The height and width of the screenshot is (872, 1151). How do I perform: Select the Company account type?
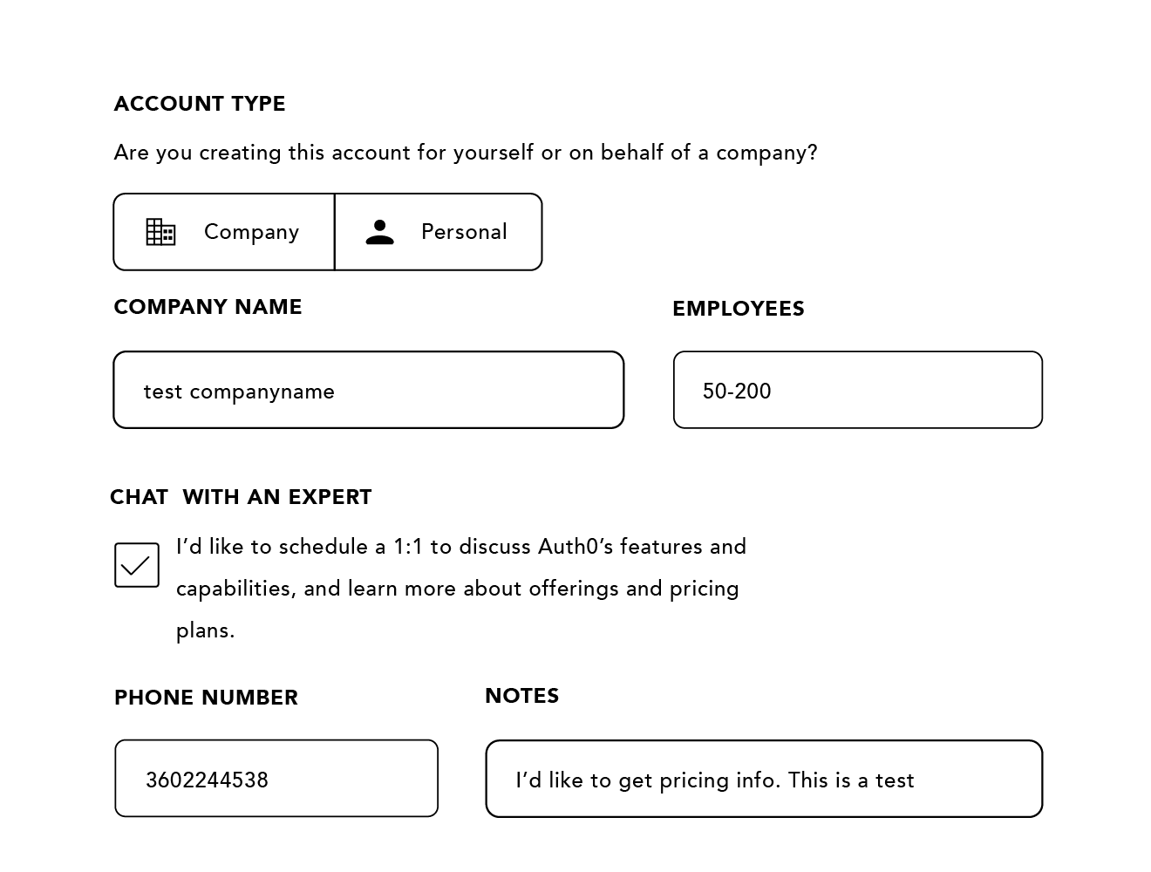[x=223, y=231]
